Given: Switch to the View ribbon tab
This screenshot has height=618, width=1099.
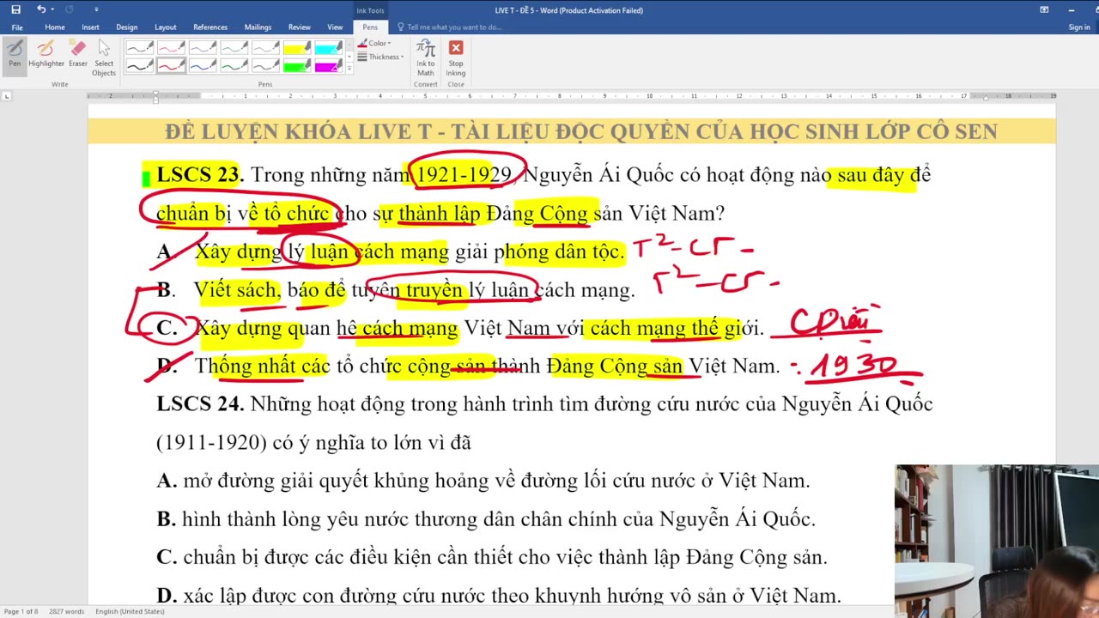Looking at the screenshot, I should click(x=335, y=27).
